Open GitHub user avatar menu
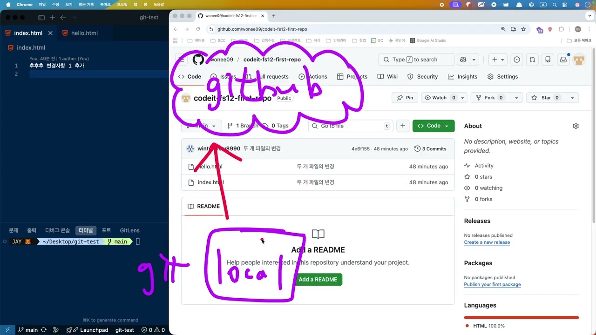596x335 pixels. coord(579,60)
